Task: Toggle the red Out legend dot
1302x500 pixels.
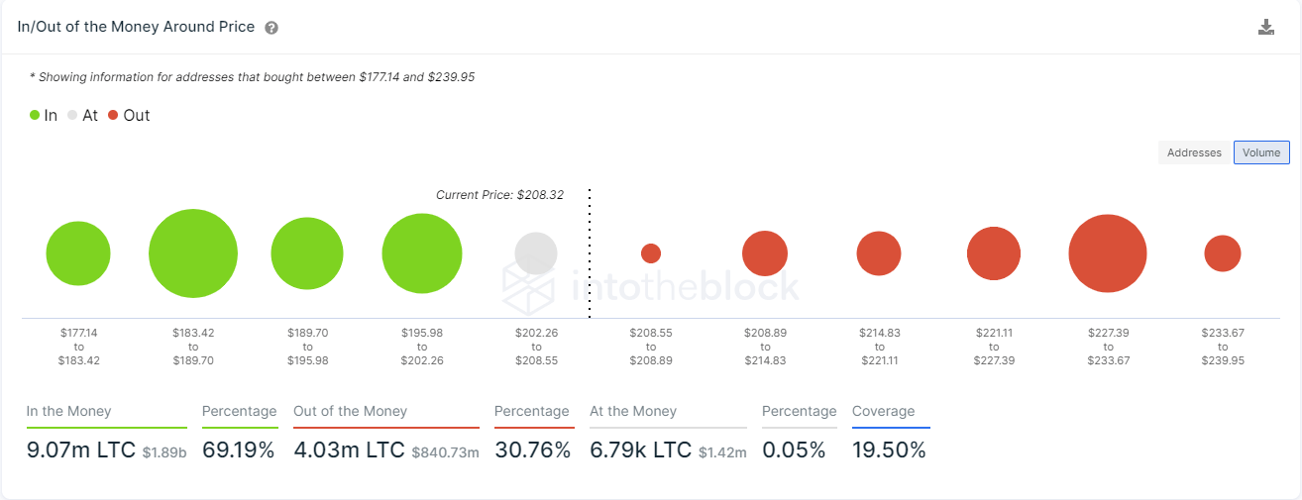Action: pos(113,115)
